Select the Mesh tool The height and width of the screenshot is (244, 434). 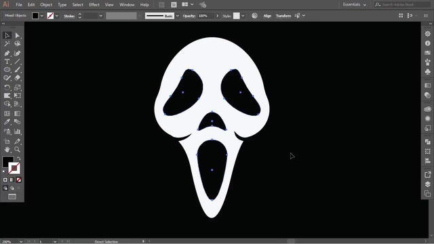click(7, 113)
